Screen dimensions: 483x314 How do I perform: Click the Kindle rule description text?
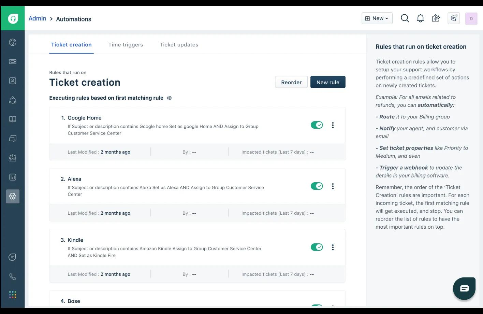coord(164,252)
